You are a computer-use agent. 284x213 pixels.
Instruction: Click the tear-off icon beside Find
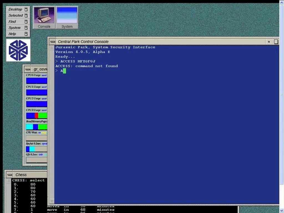coord(26,22)
